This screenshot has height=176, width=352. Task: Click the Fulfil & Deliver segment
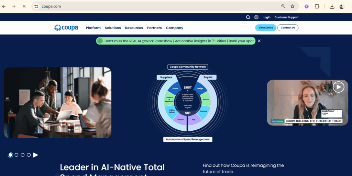coord(172,111)
